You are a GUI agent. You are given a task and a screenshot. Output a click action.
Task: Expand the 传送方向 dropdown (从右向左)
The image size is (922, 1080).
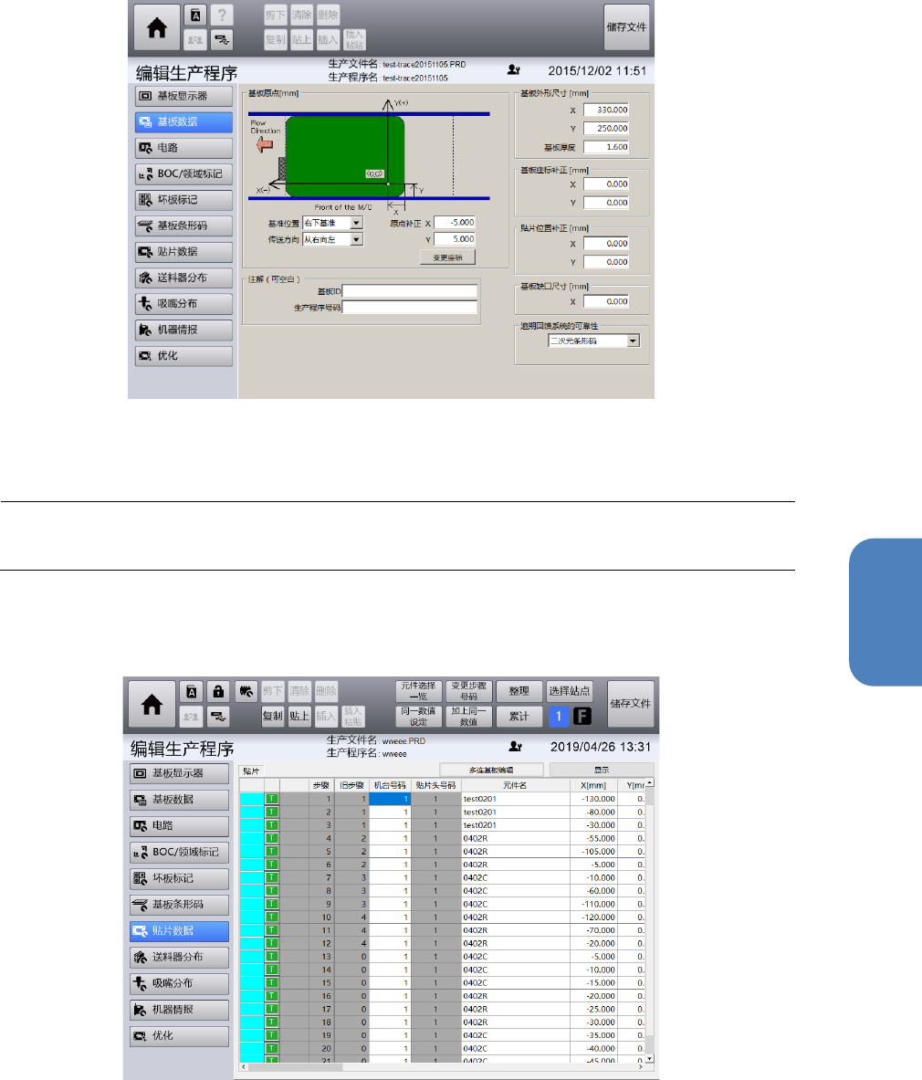coord(356,240)
